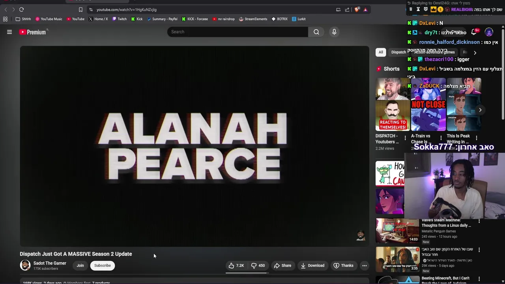Open options menu for A-Train vs Chase short
This screenshot has width=505, height=284.
tap(441, 138)
